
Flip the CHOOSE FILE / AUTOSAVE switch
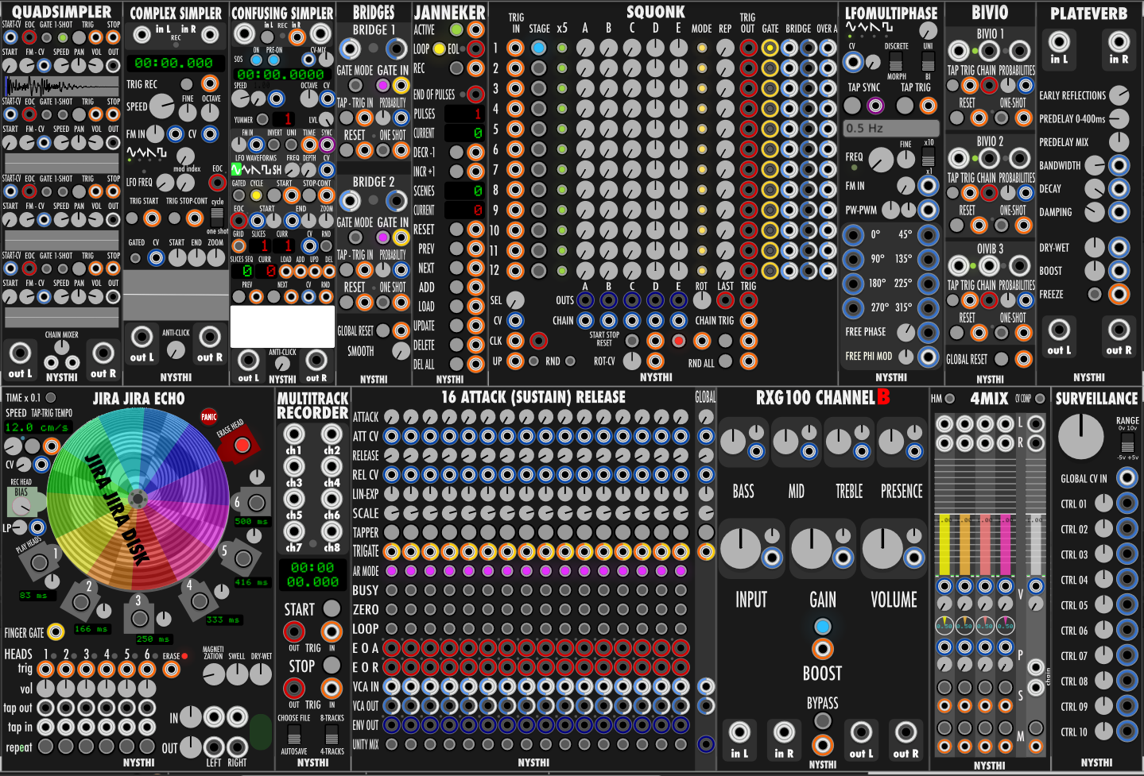pos(294,734)
